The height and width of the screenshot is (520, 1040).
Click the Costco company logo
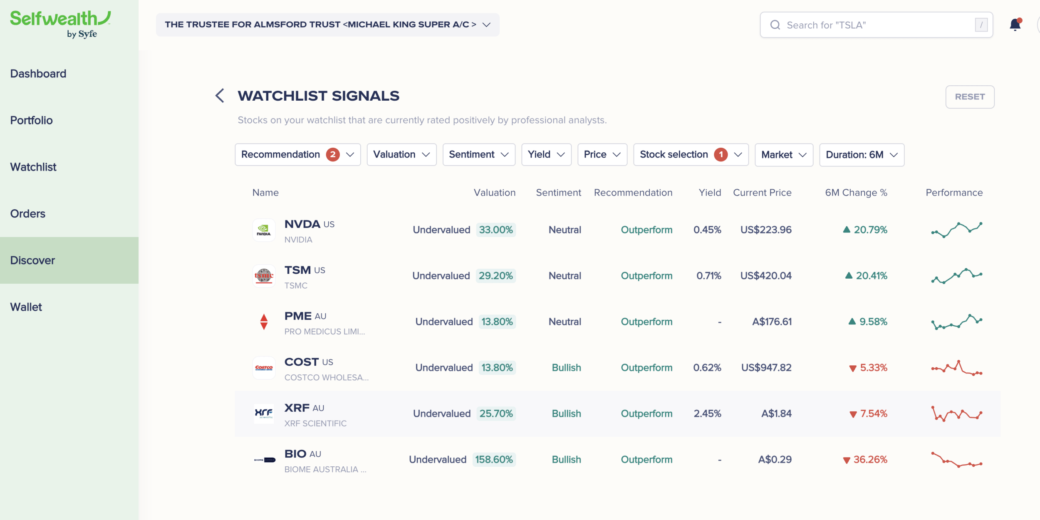coord(264,368)
